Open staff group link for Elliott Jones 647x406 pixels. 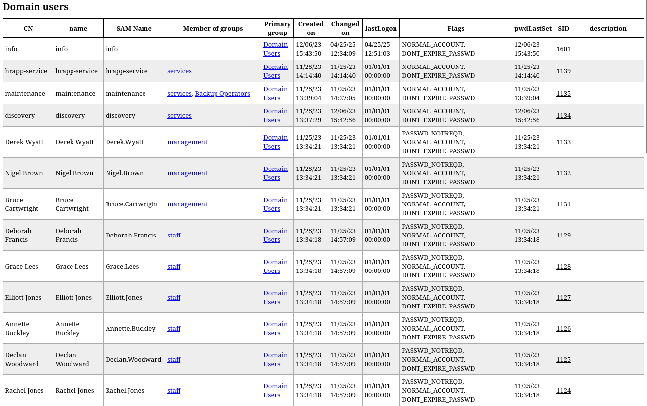pyautogui.click(x=174, y=297)
